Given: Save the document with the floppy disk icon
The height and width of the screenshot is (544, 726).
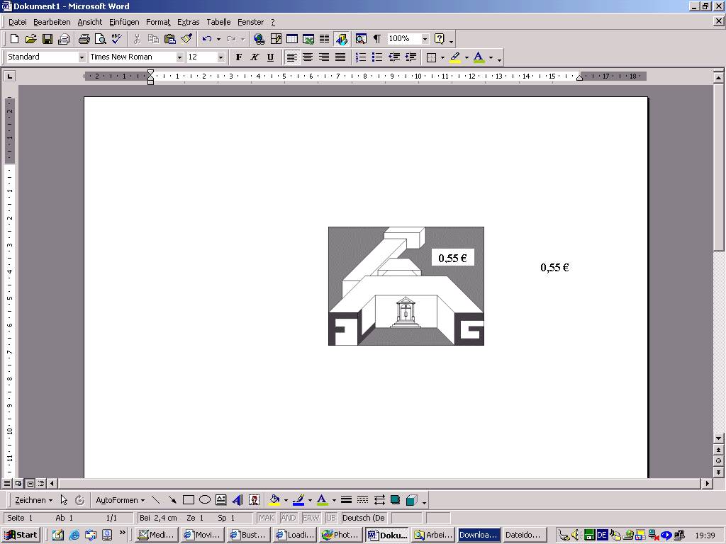Looking at the screenshot, I should pos(48,39).
